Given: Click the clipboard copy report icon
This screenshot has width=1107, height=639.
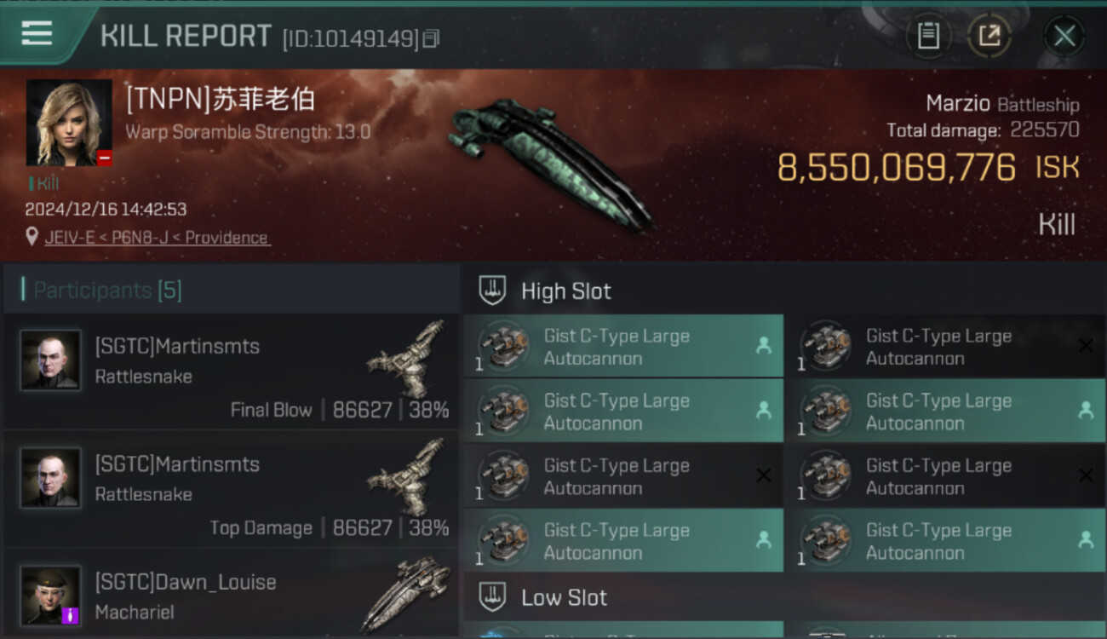Looking at the screenshot, I should (x=928, y=36).
